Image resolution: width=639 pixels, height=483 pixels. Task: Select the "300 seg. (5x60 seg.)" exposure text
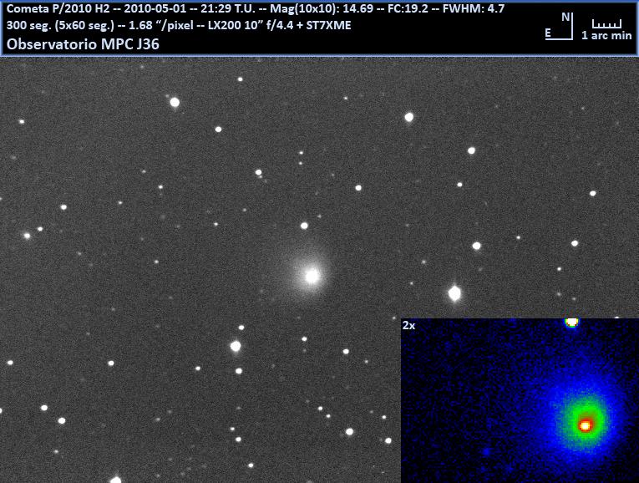click(x=60, y=25)
